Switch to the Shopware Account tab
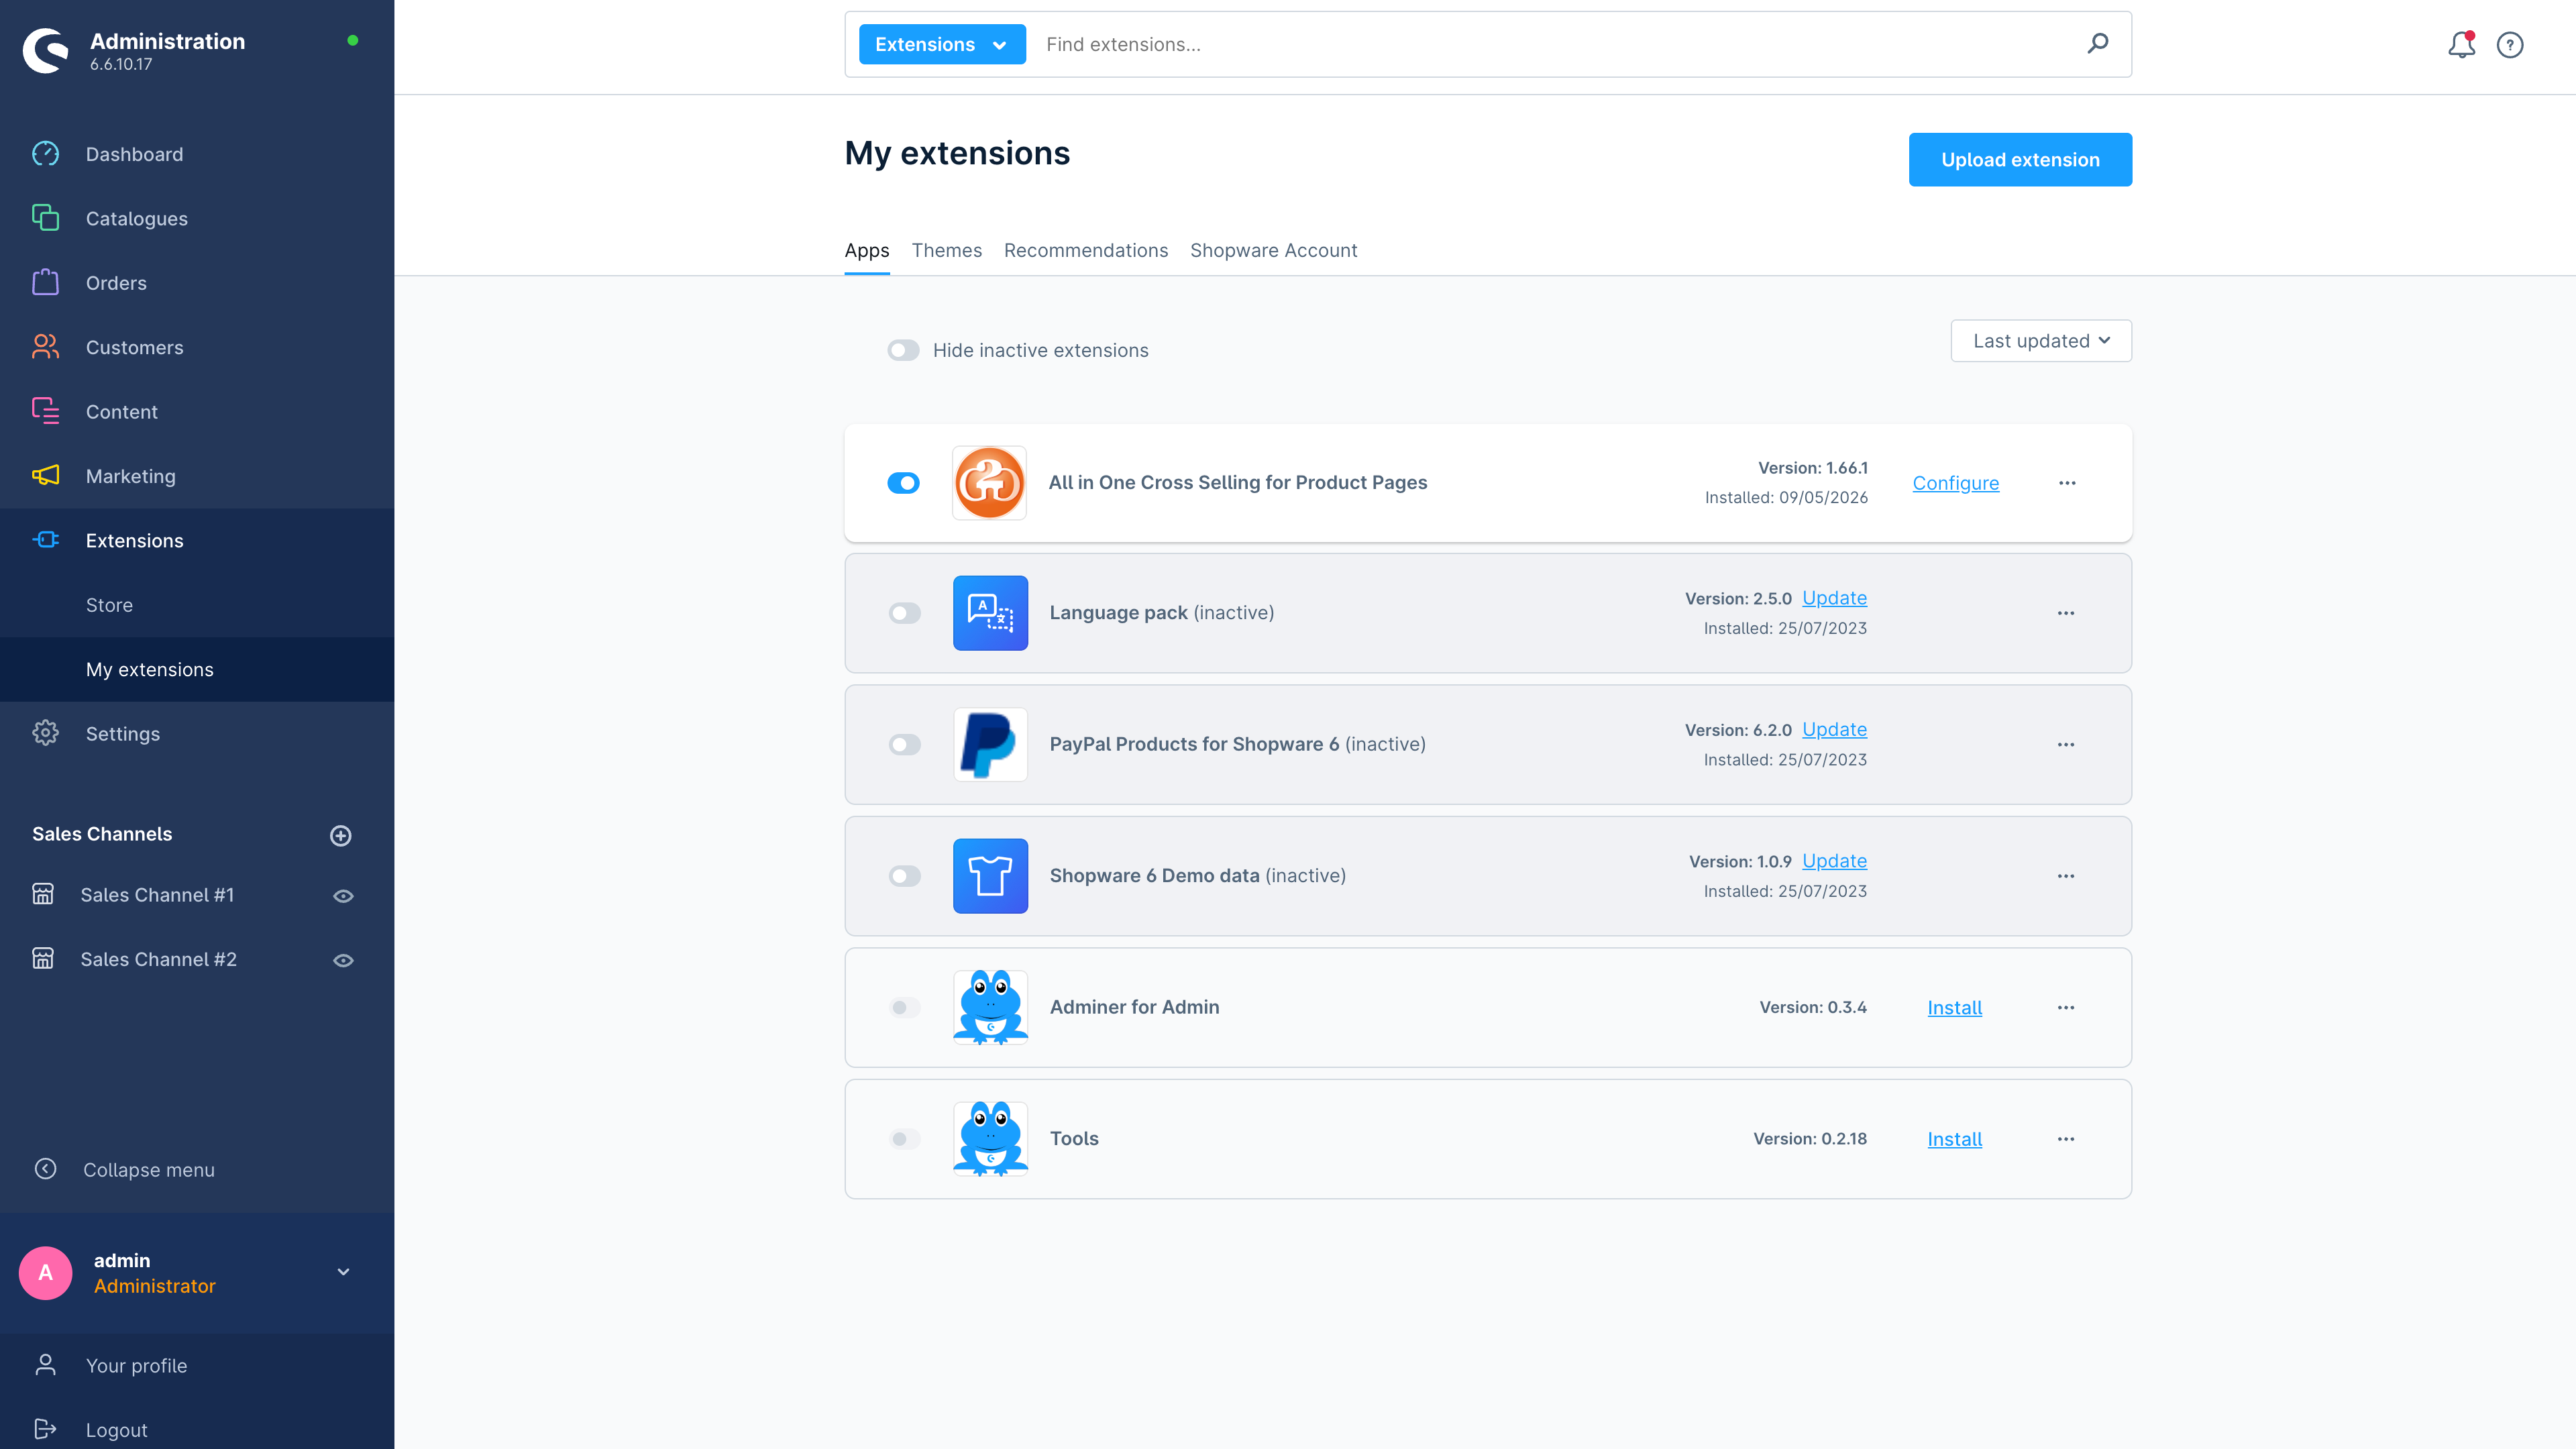The image size is (2576, 1449). pyautogui.click(x=1273, y=250)
